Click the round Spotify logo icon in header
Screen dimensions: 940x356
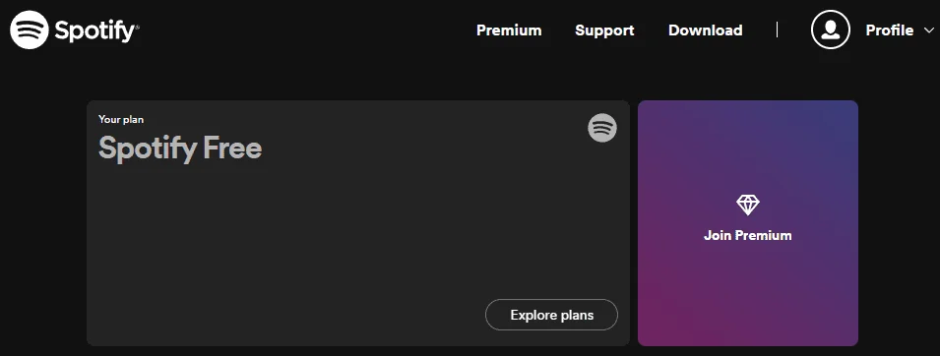tap(30, 30)
